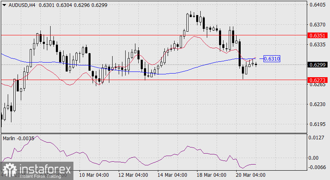Click the 0.6230 price axis value
The width and height of the screenshot is (330, 180).
[x=317, y=104]
